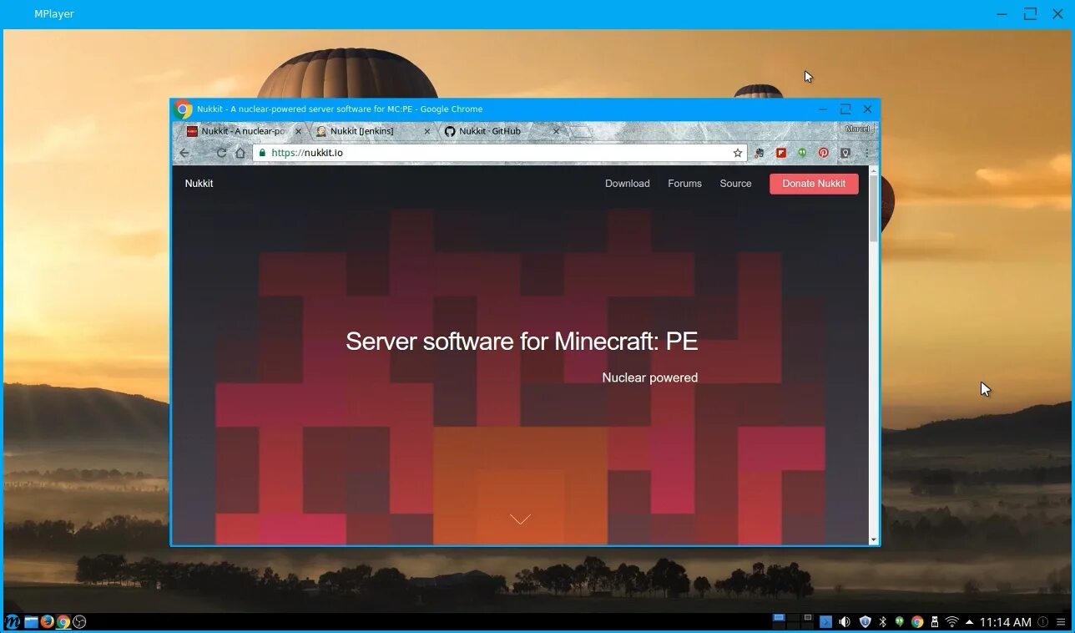
Task: Go to Chrome home page icon
Action: [240, 153]
